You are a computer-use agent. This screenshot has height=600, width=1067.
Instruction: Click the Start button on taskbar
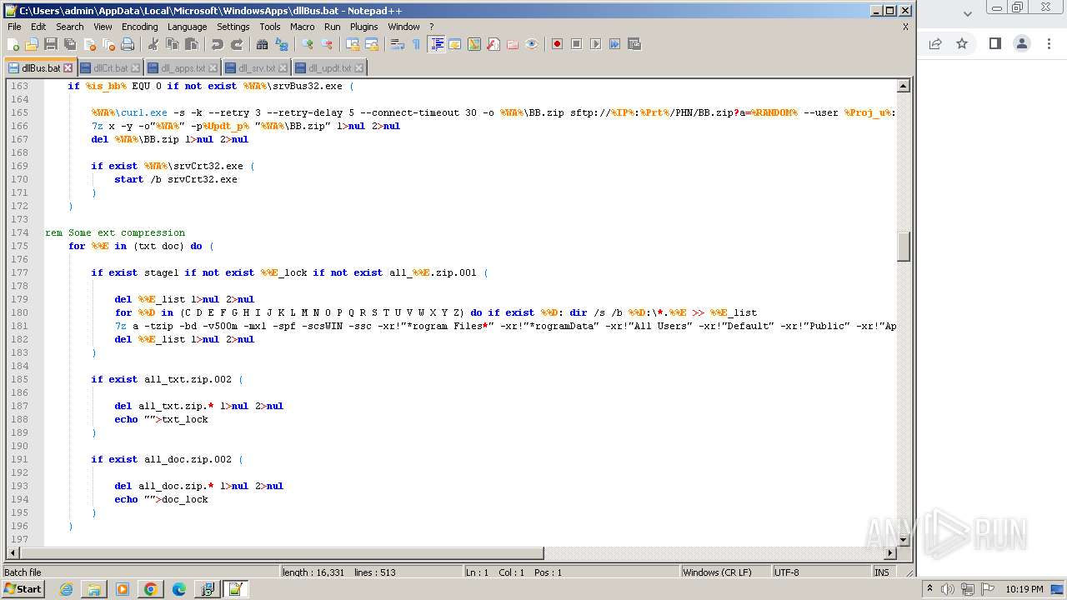(23, 589)
